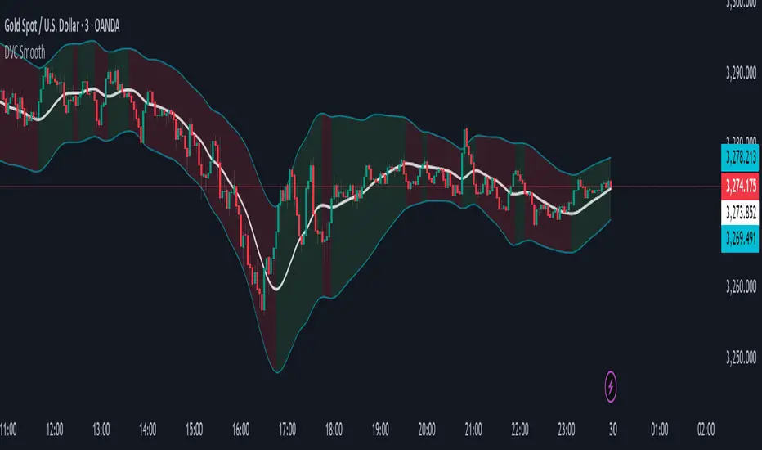Image resolution: width=762 pixels, height=450 pixels.
Task: Click the red 3,274.175 current price label
Action: click(x=740, y=186)
